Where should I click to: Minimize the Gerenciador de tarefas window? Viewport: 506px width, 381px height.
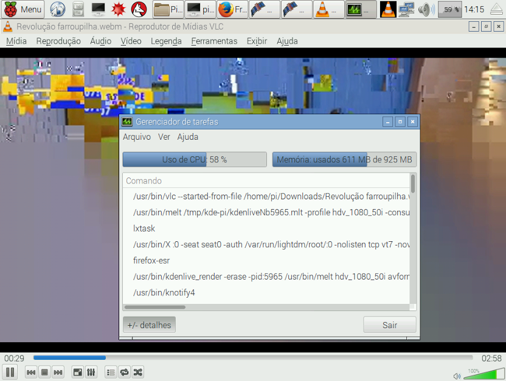(387, 122)
